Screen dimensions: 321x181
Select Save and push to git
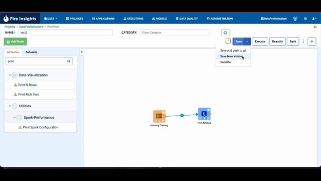coord(233,50)
